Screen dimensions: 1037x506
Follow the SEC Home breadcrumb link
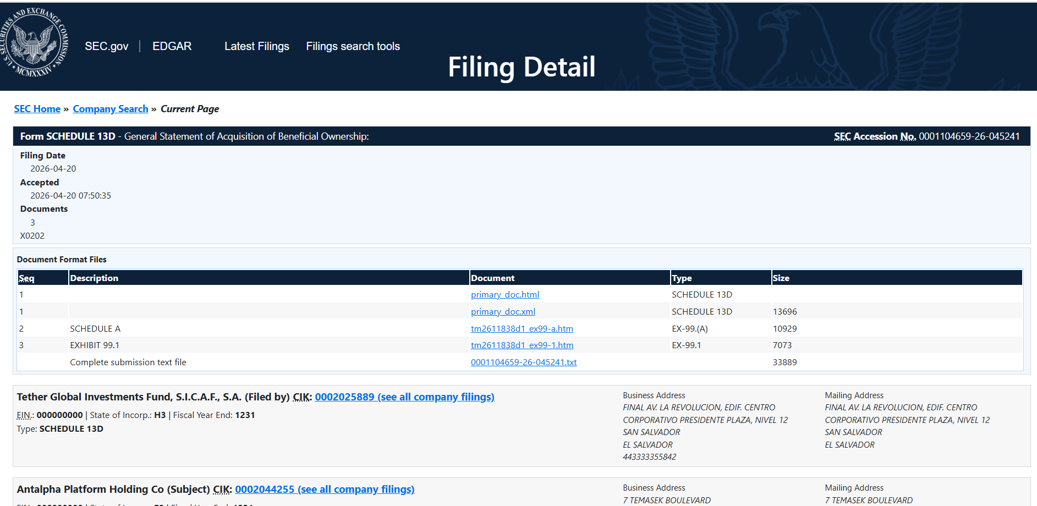coord(37,109)
